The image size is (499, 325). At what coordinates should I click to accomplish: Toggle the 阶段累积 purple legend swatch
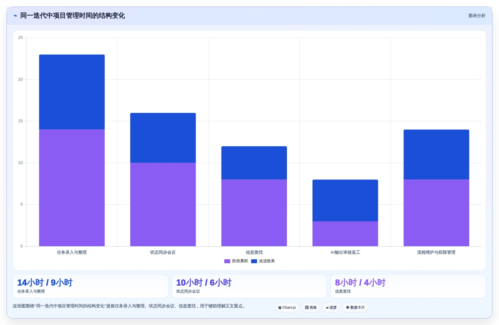pos(227,261)
